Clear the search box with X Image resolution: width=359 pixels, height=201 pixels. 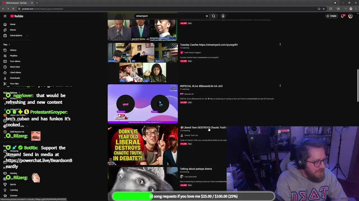(x=207, y=16)
